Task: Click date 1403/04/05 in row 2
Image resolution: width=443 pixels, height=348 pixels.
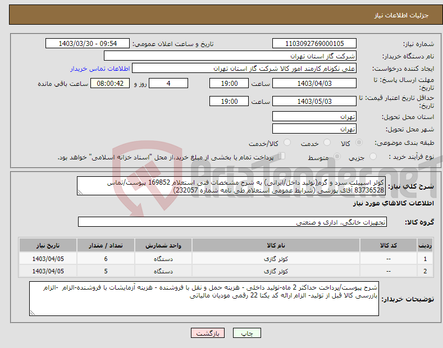Action: click(x=48, y=271)
